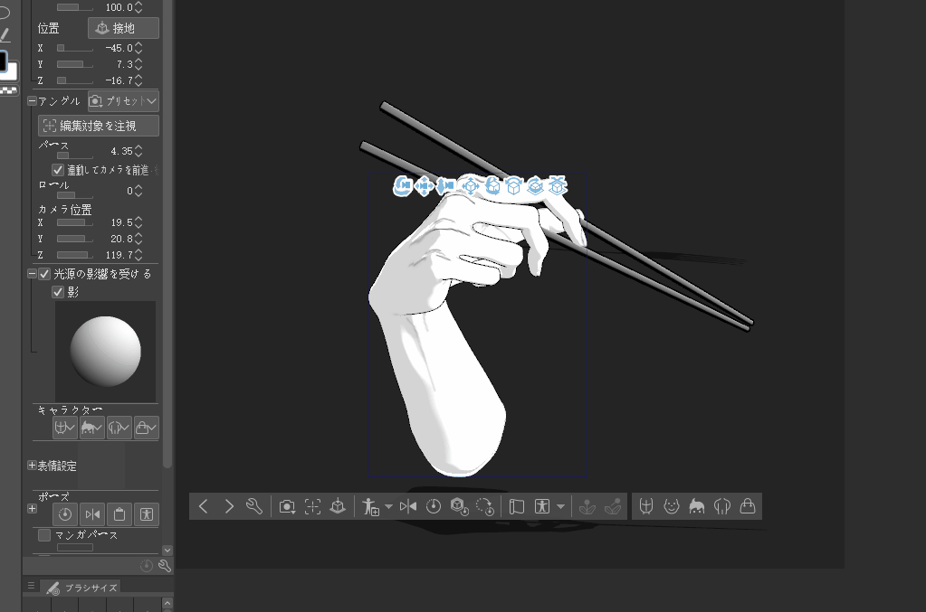Select the object rotation tool in the floating toolbar
This screenshot has height=612, width=926.
pyautogui.click(x=492, y=187)
